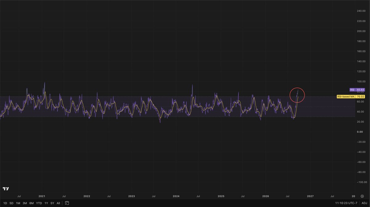The height and width of the screenshot is (207, 370).
Task: Click the 2027 label on time axis
Action: click(x=310, y=196)
